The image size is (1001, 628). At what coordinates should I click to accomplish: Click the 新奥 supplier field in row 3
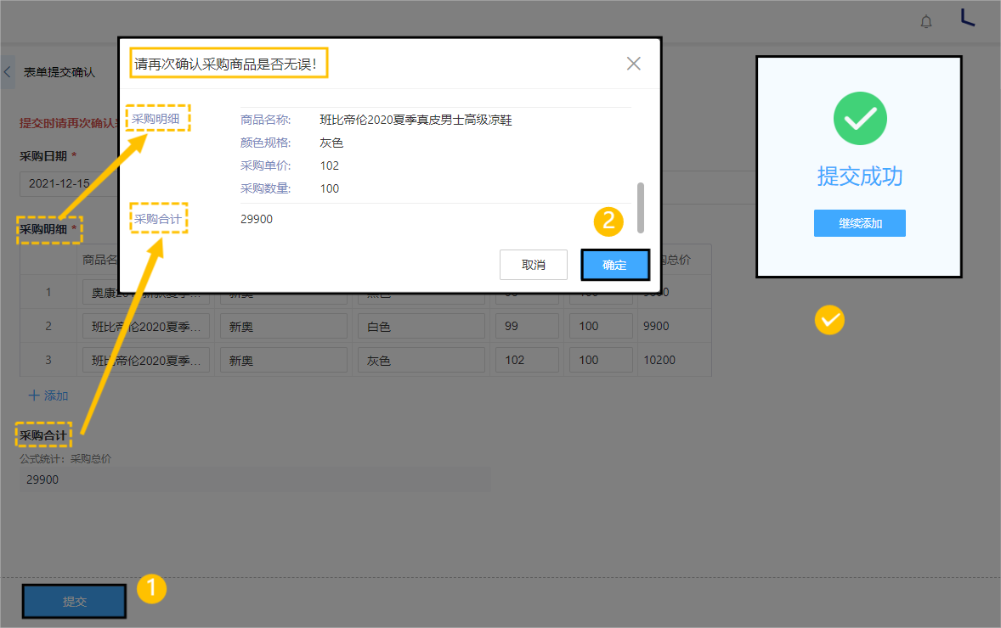point(283,361)
